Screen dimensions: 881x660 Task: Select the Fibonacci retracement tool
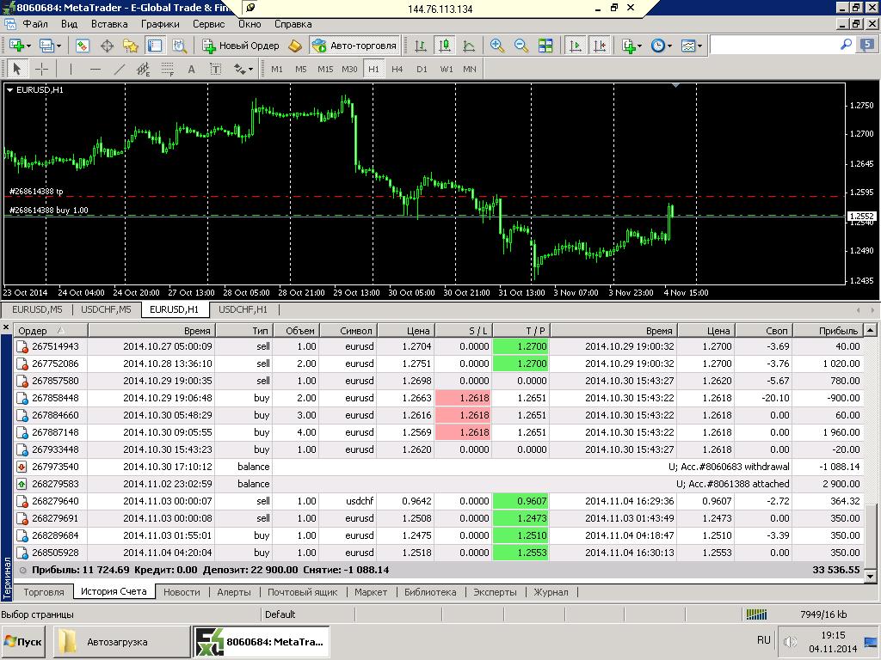pos(168,69)
